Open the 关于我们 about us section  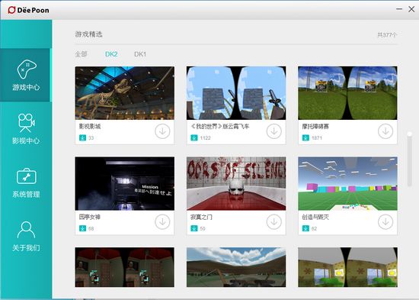coord(26,236)
